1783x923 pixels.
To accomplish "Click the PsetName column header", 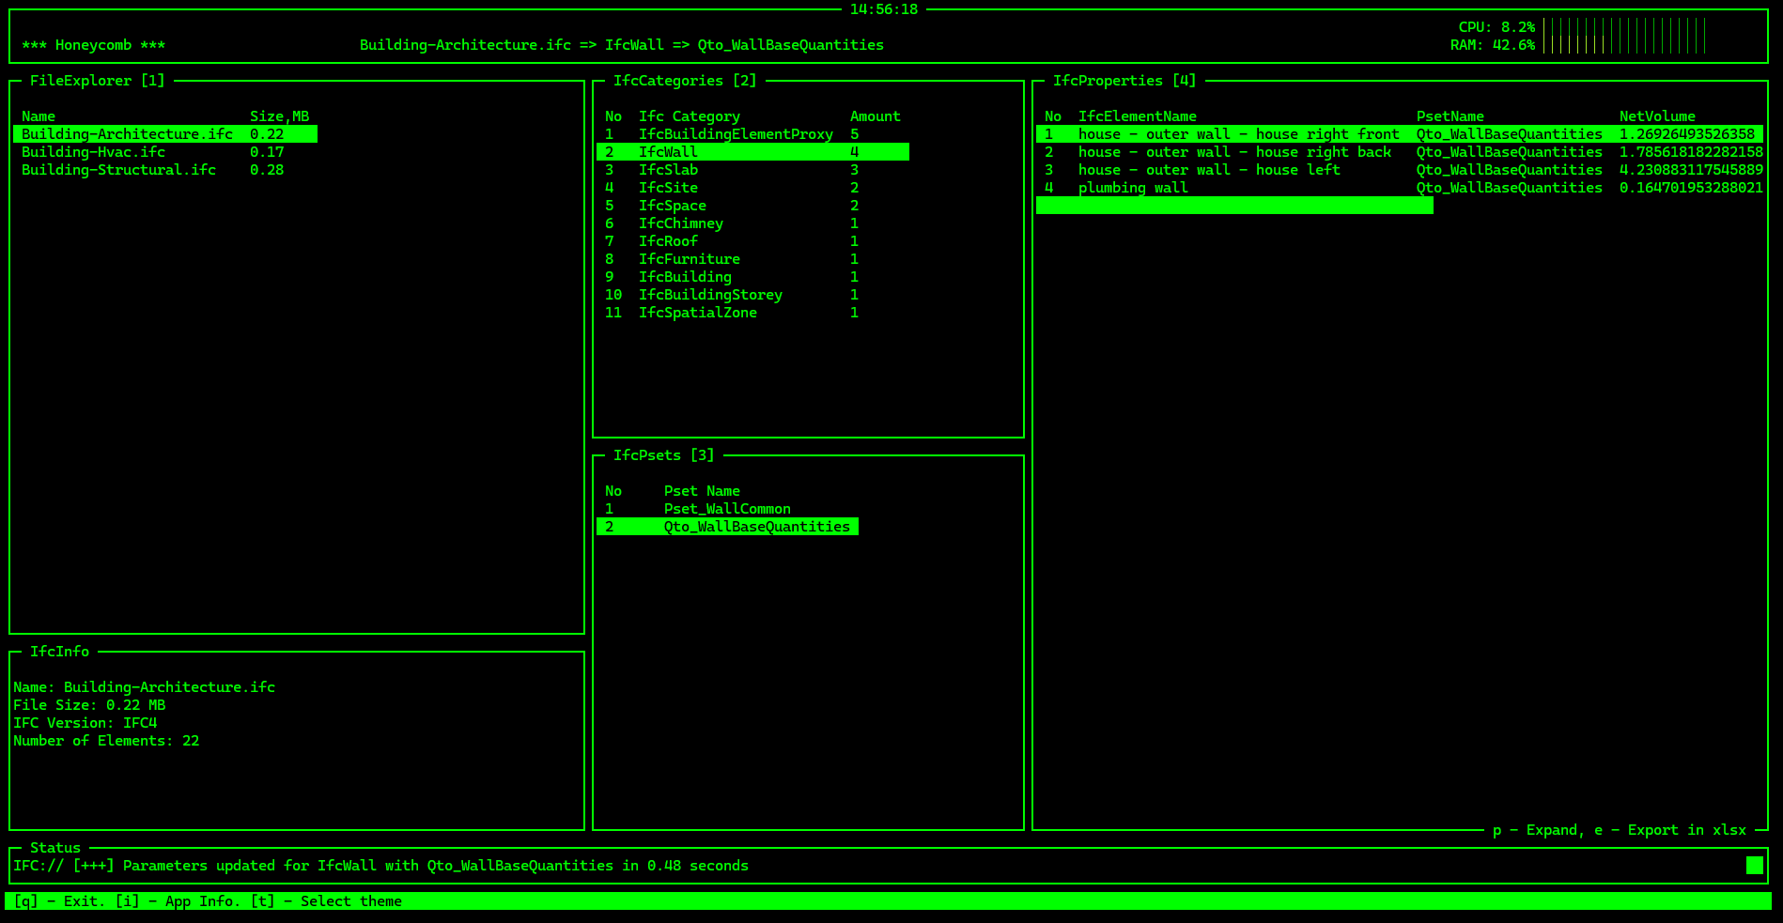I will coord(1450,116).
